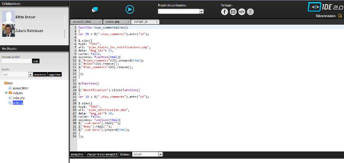Viewport: 344px width, 163px height.
Task: Click charger version enregistré button
Action: [x=102, y=154]
